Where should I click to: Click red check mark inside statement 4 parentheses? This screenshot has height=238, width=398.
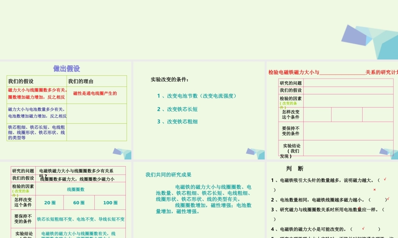point(363,228)
